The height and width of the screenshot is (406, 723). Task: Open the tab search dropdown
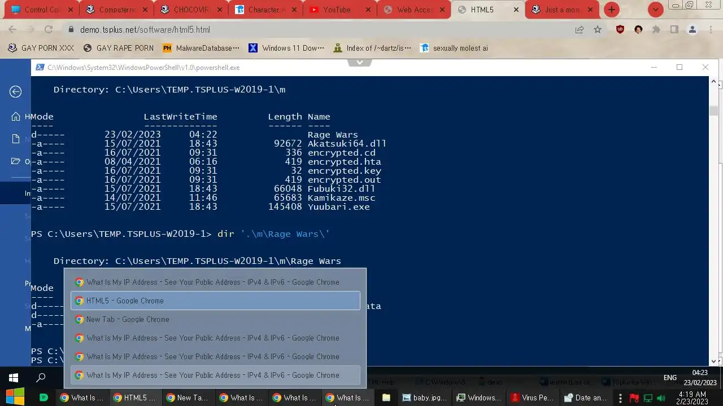tap(655, 10)
